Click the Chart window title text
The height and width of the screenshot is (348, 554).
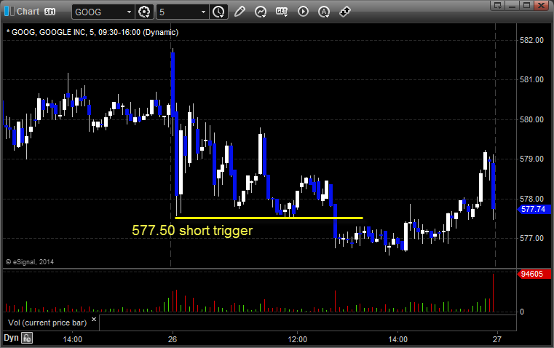[x=28, y=12]
